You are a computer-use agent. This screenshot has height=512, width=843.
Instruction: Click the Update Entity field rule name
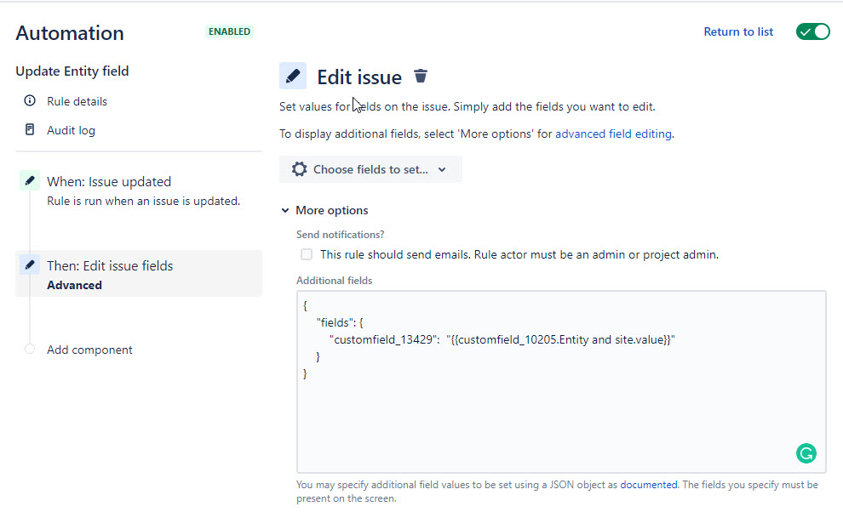click(72, 71)
